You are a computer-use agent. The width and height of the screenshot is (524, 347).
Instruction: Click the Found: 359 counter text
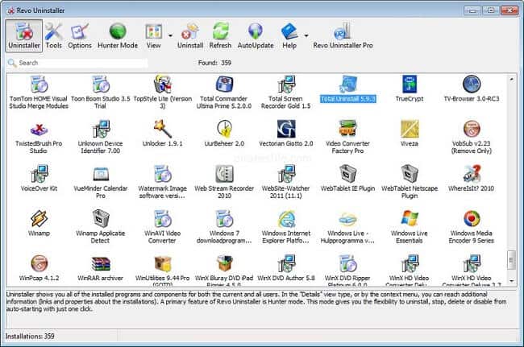[214, 63]
